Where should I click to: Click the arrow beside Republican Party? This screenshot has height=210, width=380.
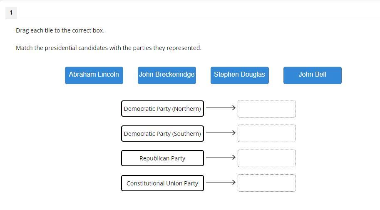click(x=221, y=157)
